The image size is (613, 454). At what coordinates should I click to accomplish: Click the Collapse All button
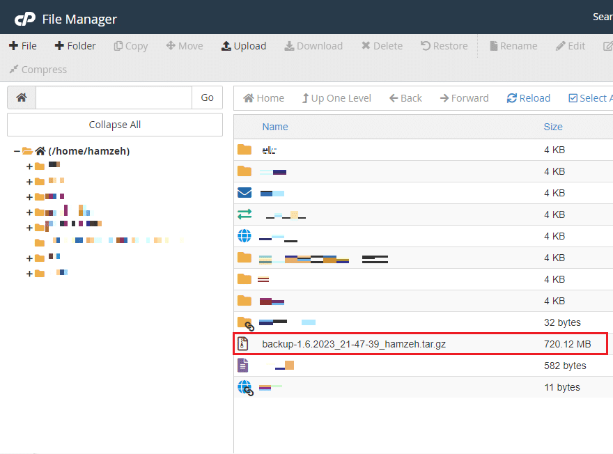coord(115,125)
